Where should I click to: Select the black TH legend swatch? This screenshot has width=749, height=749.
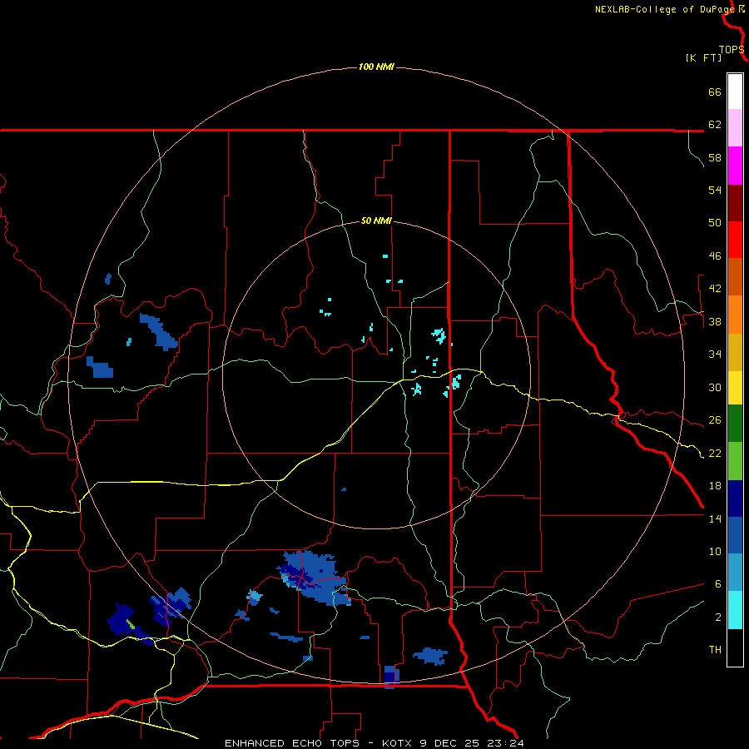735,647
